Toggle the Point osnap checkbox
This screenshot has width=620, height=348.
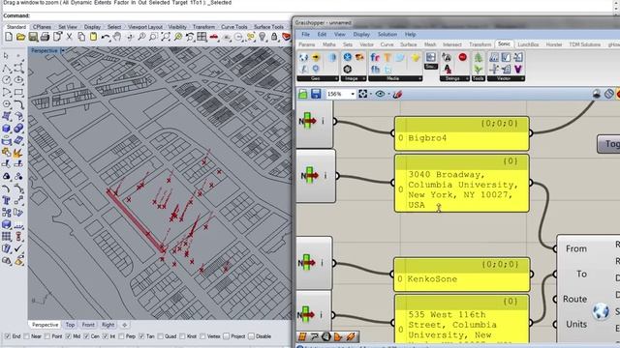pos(47,336)
